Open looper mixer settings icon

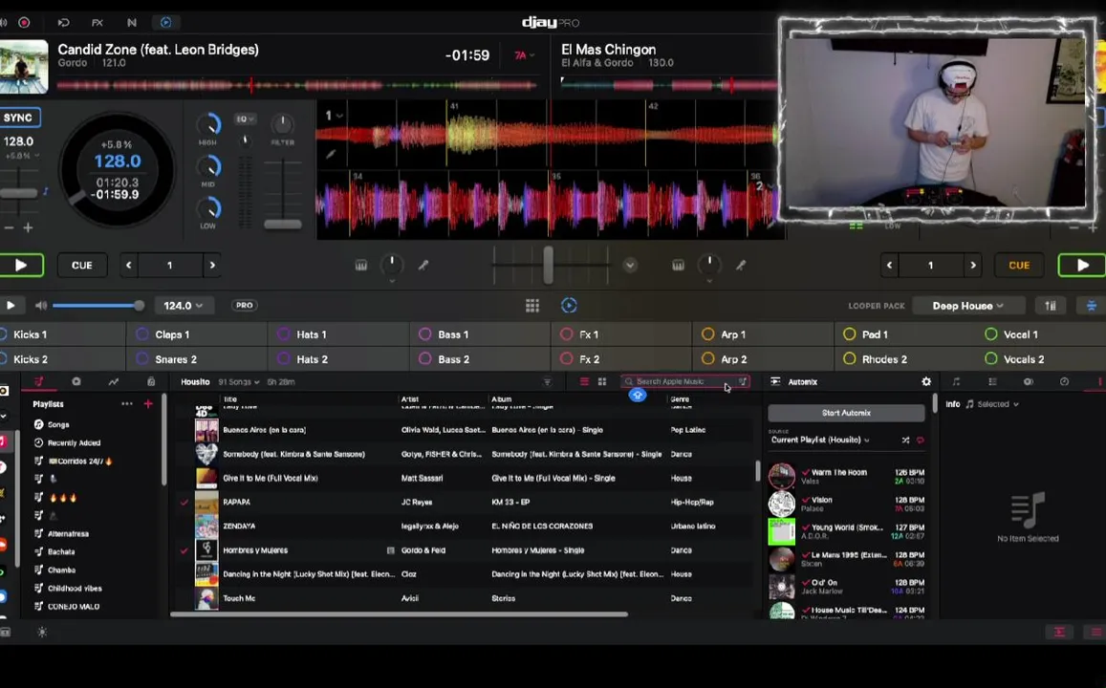(1051, 305)
